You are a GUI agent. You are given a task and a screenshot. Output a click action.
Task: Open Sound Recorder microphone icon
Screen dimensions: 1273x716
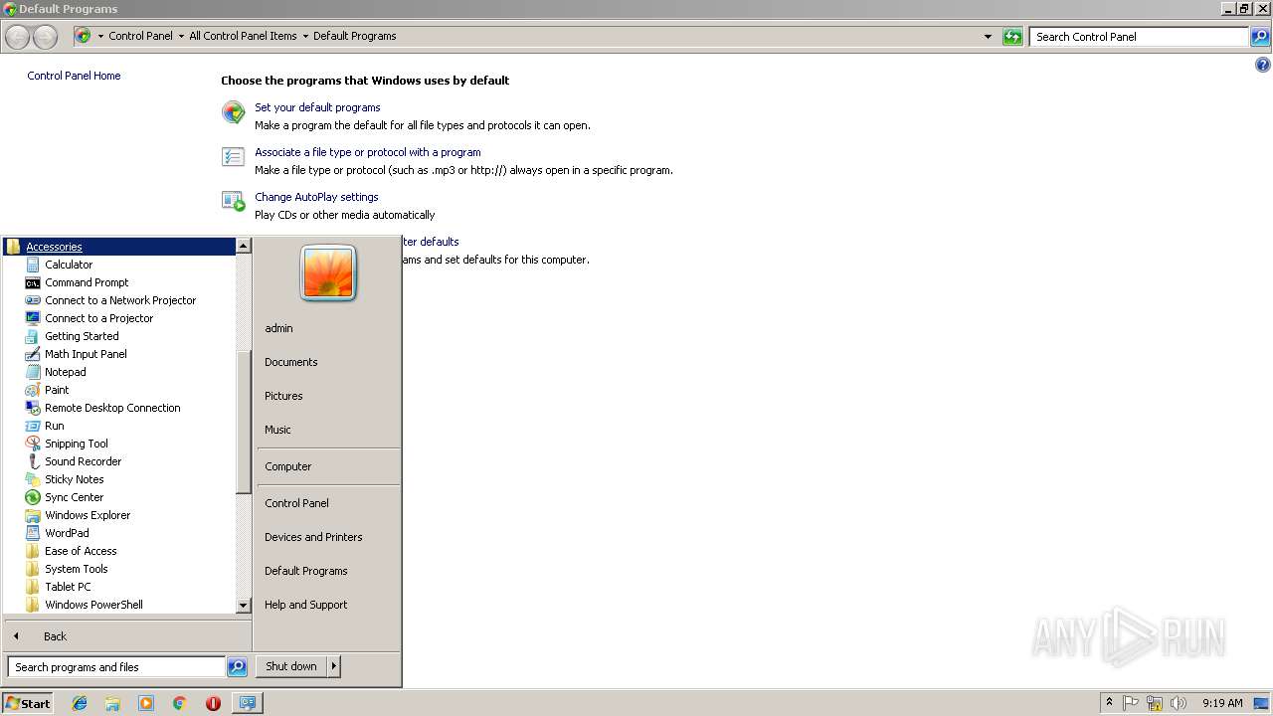(33, 461)
